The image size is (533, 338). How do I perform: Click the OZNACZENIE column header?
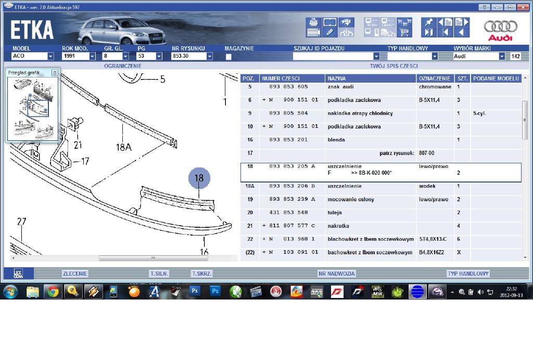click(x=435, y=79)
